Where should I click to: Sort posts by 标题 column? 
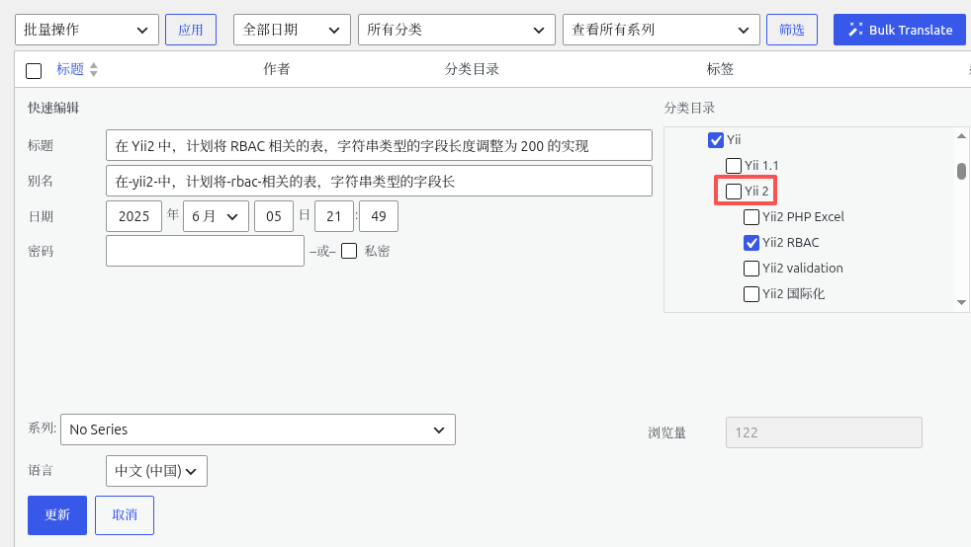[70, 69]
